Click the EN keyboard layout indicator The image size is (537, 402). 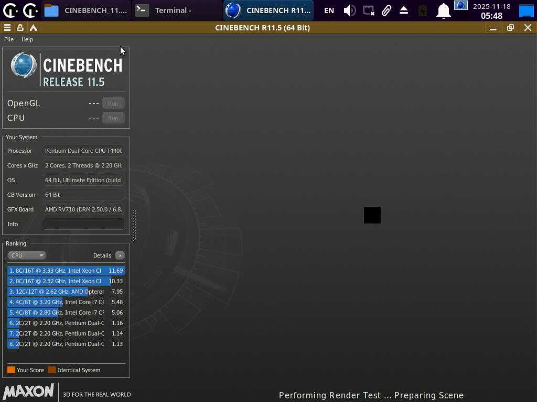coord(329,10)
